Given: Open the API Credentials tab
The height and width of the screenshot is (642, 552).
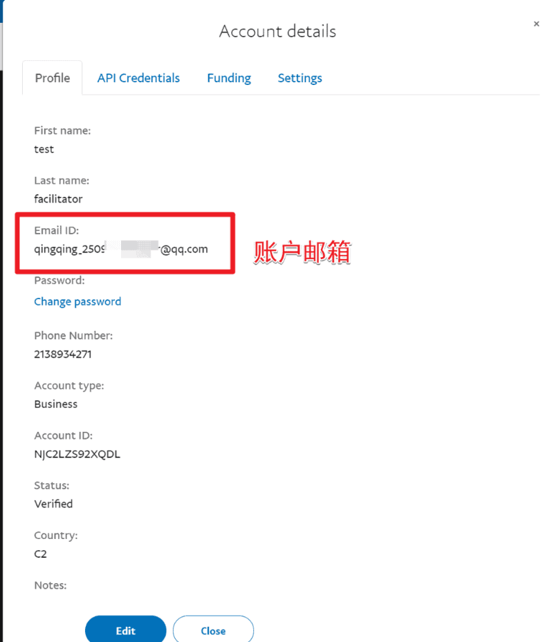Looking at the screenshot, I should (x=138, y=78).
